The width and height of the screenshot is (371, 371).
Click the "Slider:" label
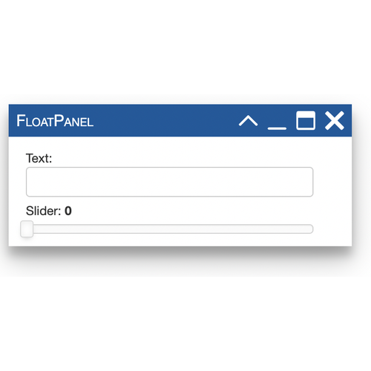pyautogui.click(x=43, y=211)
